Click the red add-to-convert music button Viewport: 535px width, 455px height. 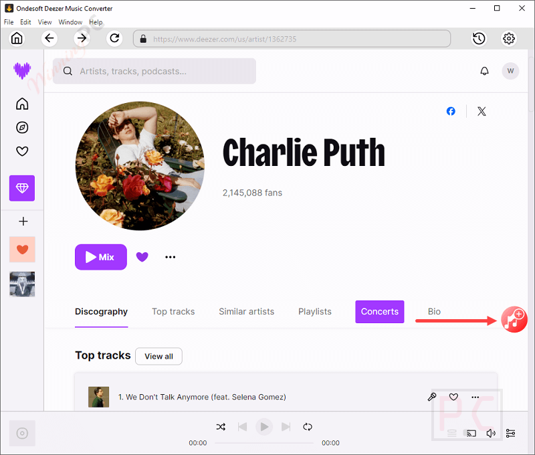[514, 319]
